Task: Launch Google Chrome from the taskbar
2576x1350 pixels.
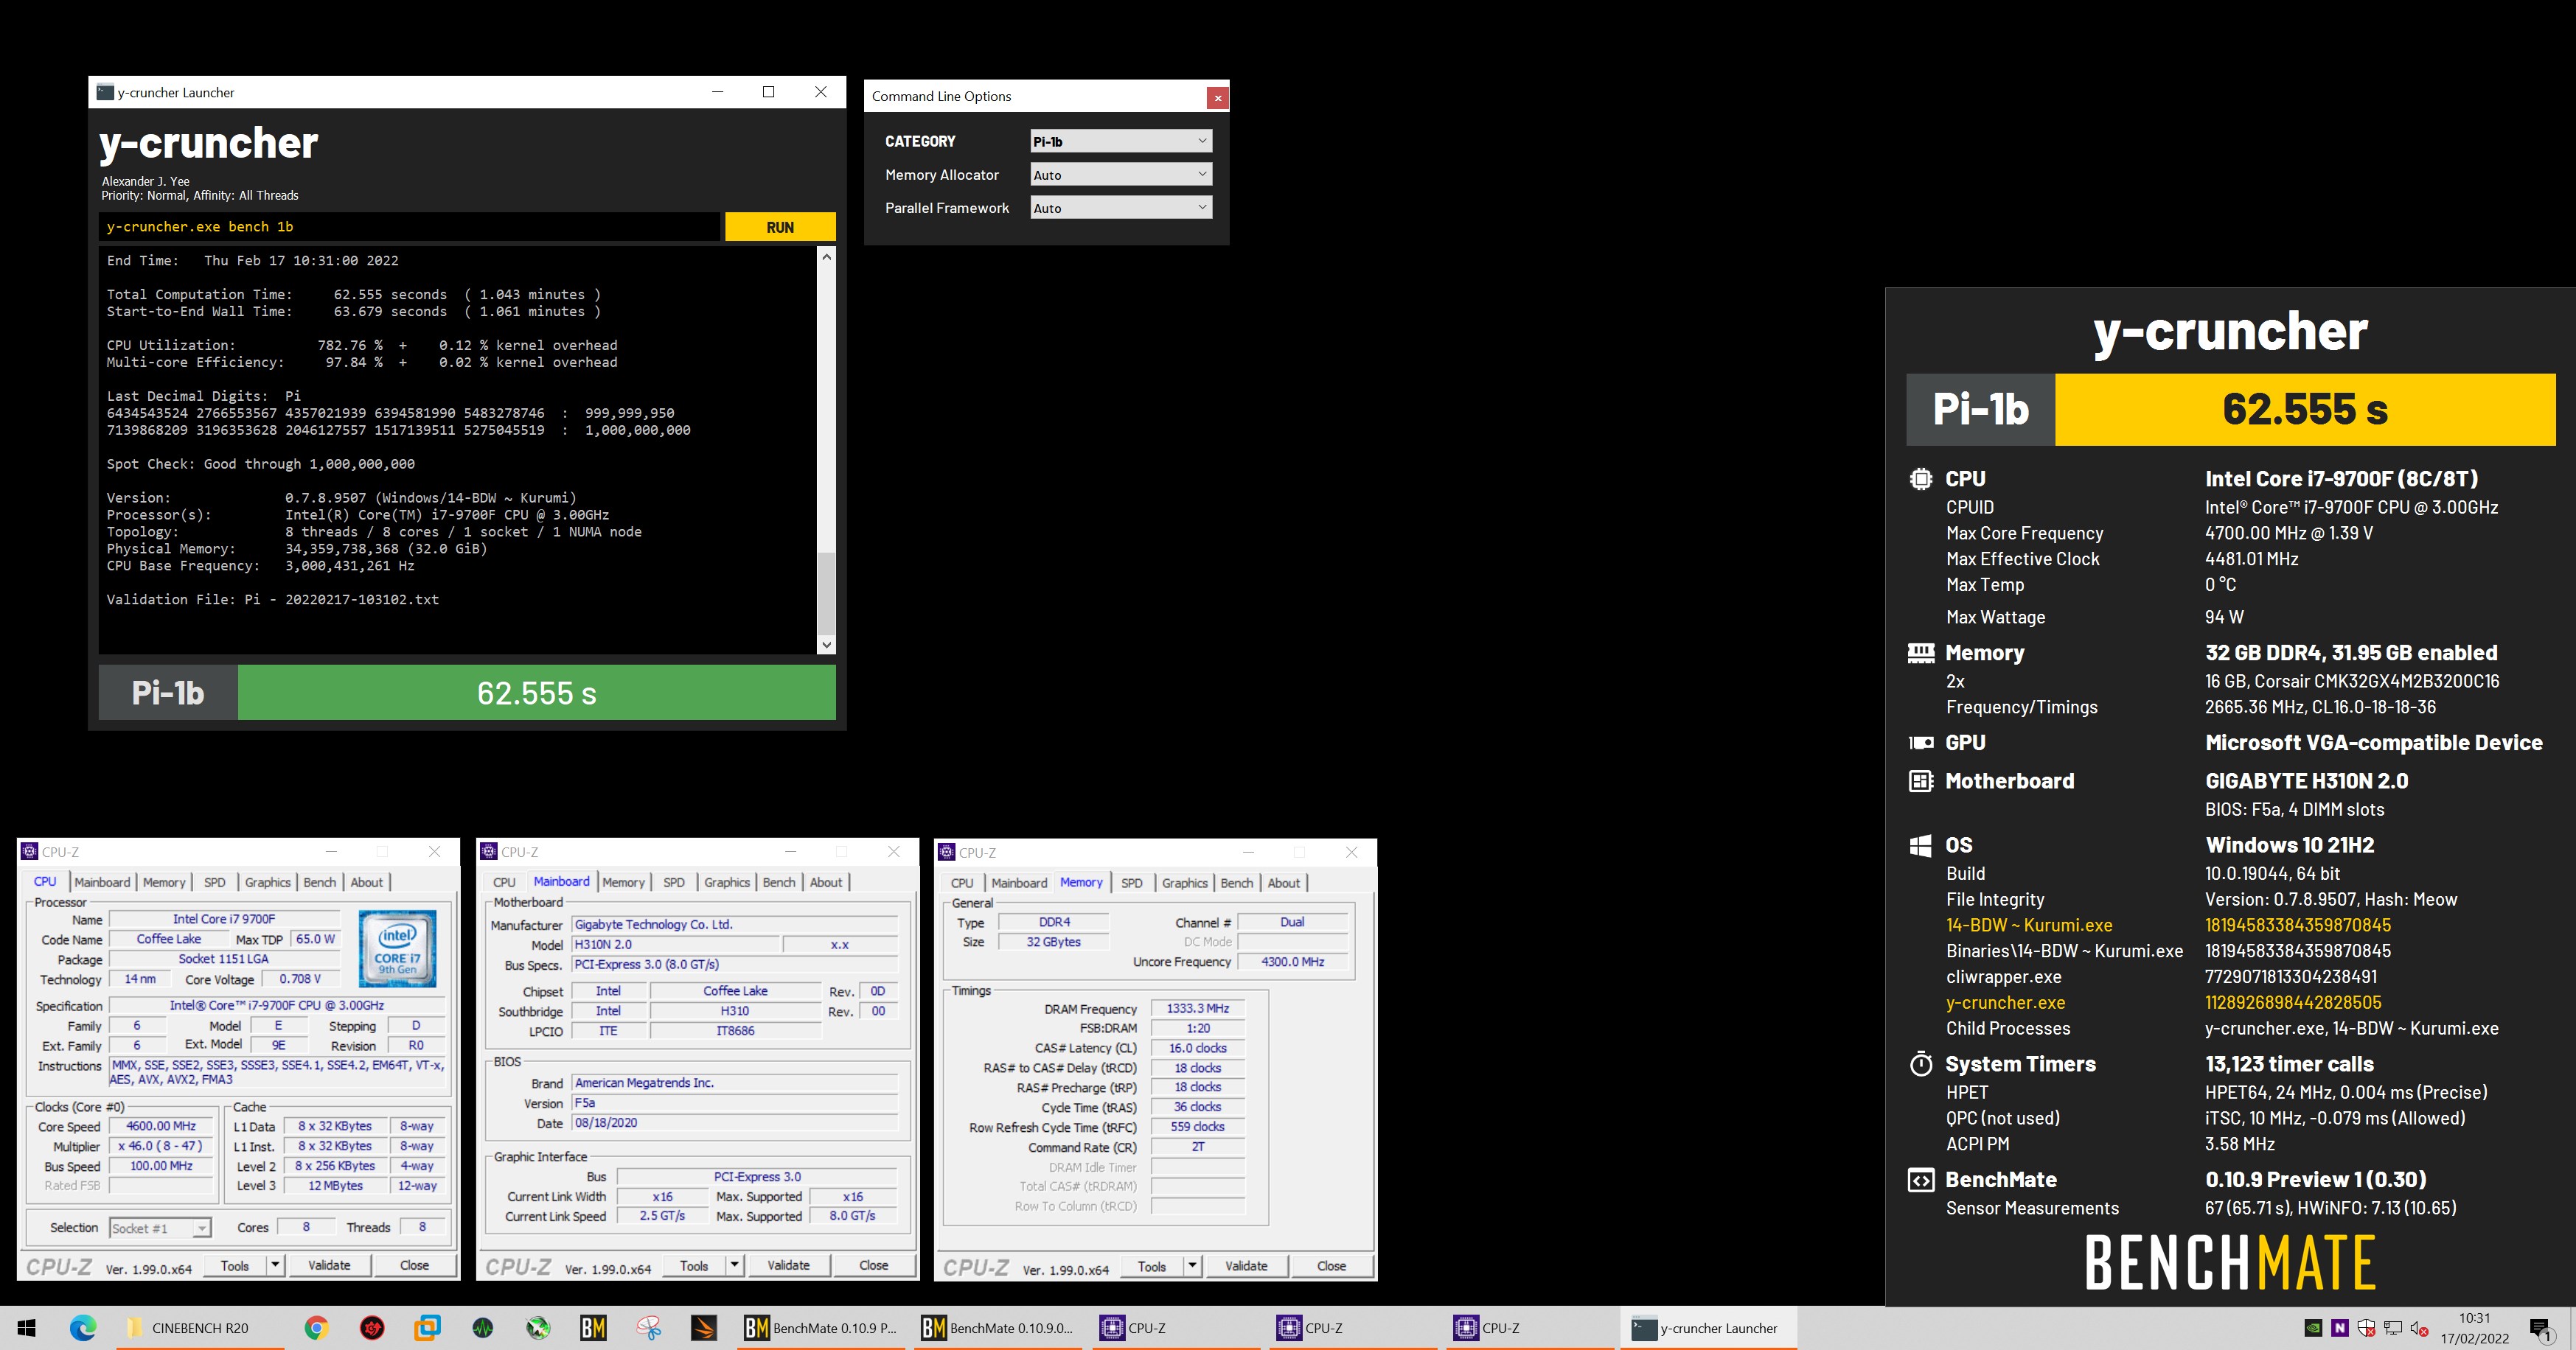Action: pyautogui.click(x=316, y=1328)
